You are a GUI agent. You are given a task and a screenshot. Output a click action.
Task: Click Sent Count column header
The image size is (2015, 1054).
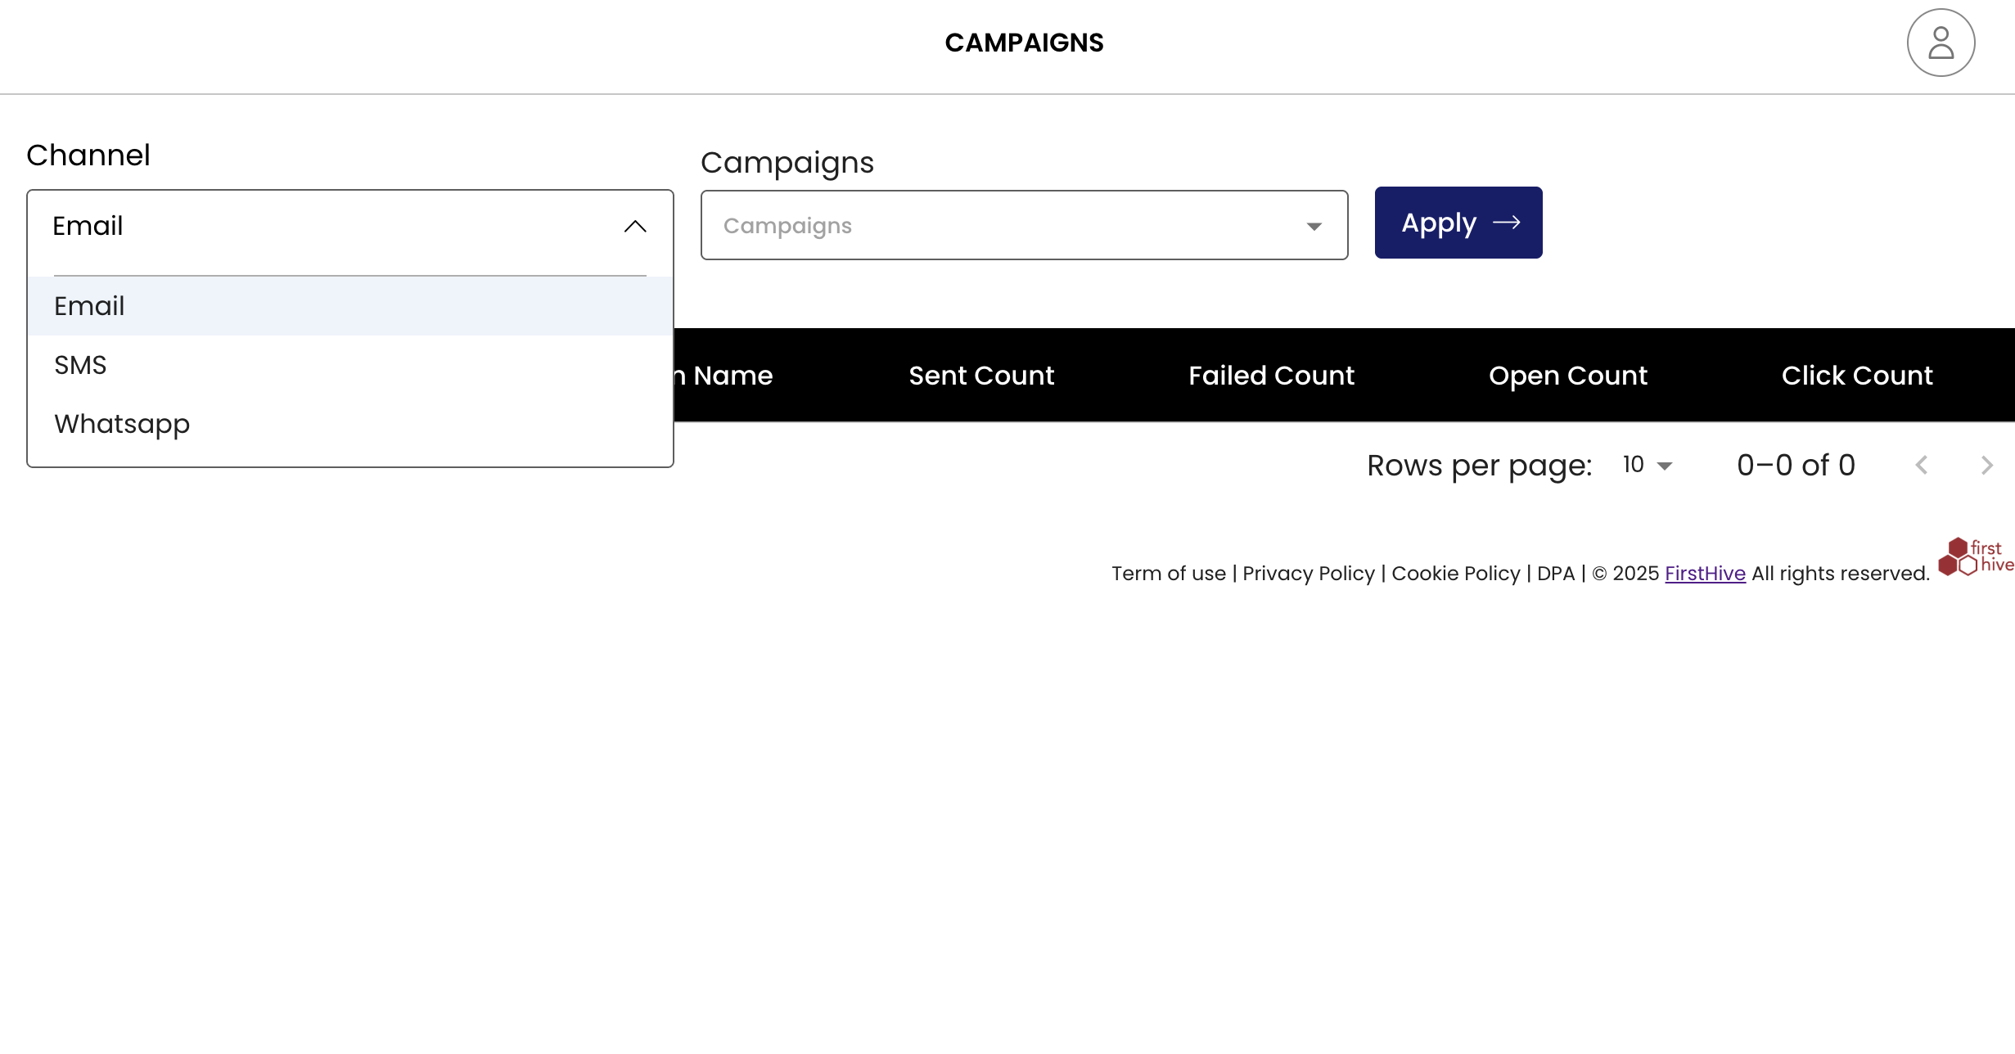tap(981, 376)
